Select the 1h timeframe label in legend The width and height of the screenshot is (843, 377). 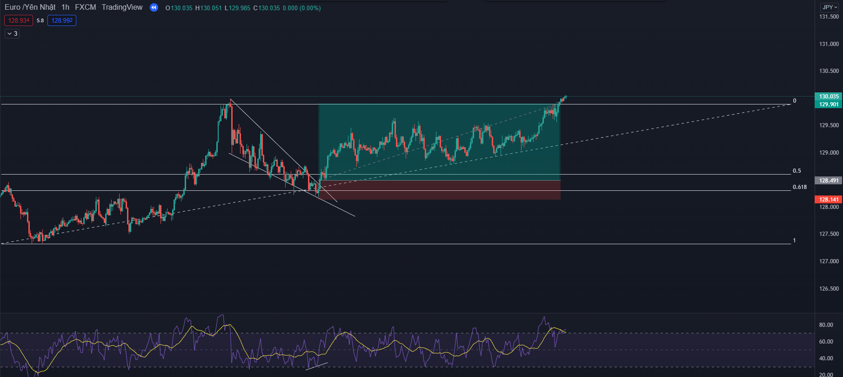[x=65, y=7]
